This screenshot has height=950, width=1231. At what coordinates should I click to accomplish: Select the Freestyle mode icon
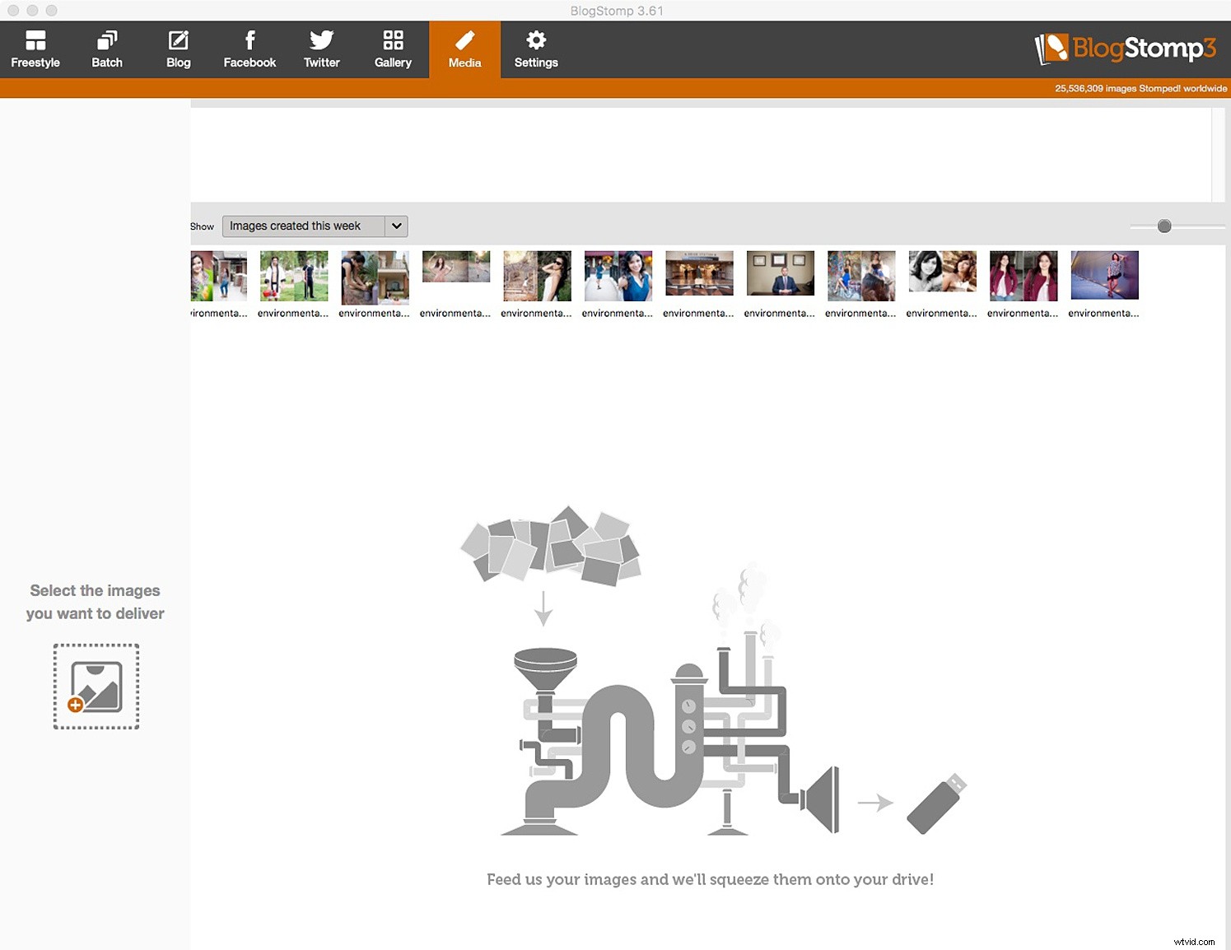point(35,48)
